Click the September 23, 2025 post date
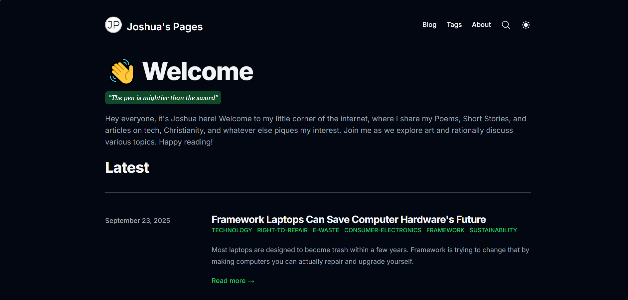This screenshot has height=300, width=628. [137, 221]
